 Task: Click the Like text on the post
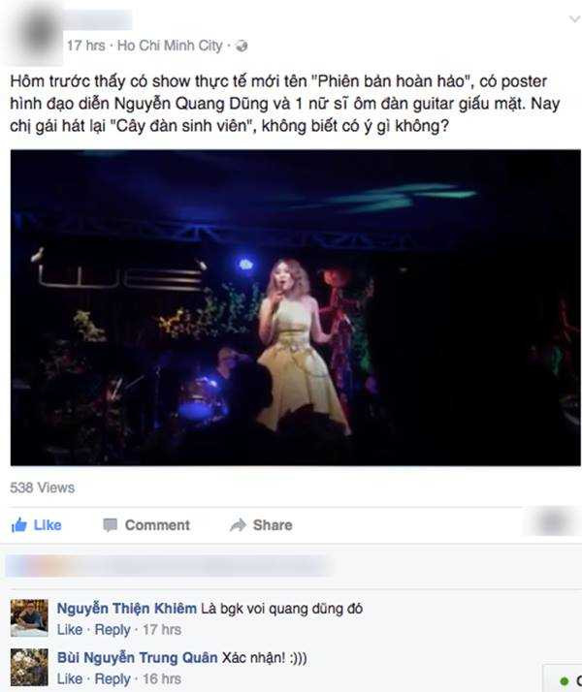point(48,524)
